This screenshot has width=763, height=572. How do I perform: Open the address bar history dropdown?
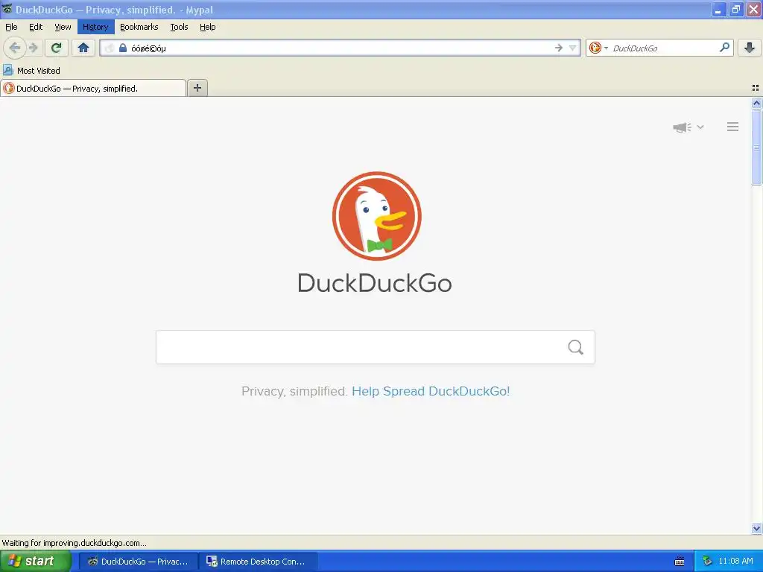click(573, 48)
